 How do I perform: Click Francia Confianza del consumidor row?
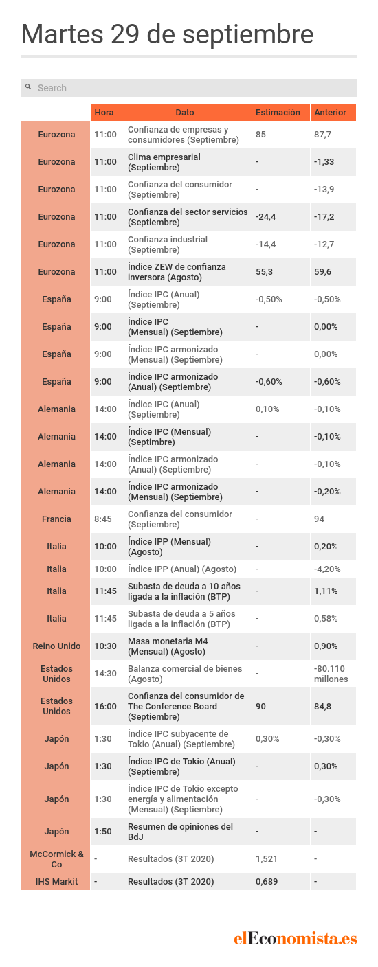(188, 519)
